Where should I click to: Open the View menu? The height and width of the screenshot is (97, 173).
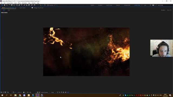pos(29,3)
